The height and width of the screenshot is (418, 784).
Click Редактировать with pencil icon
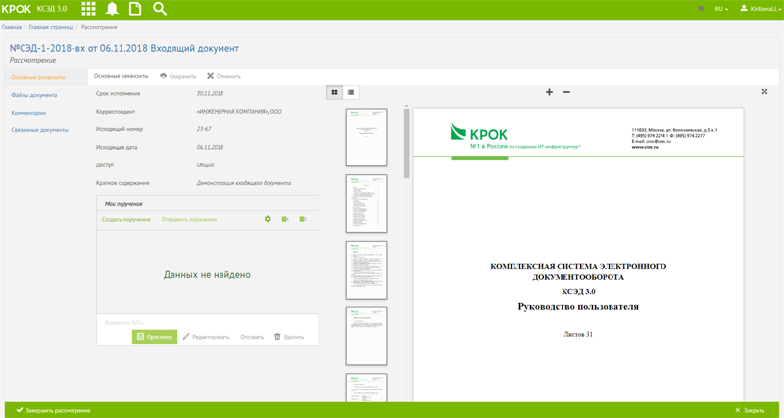pos(206,337)
